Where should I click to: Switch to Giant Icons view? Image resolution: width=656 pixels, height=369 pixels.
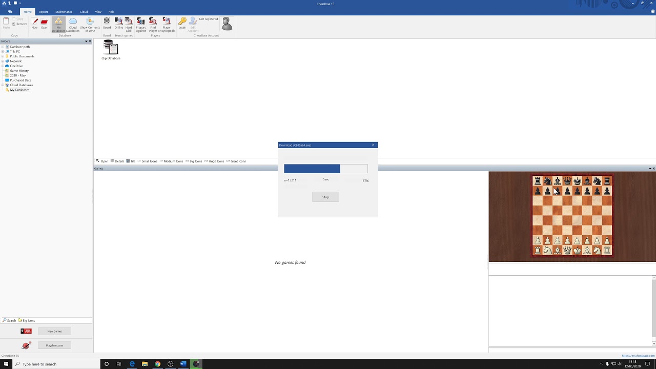236,161
